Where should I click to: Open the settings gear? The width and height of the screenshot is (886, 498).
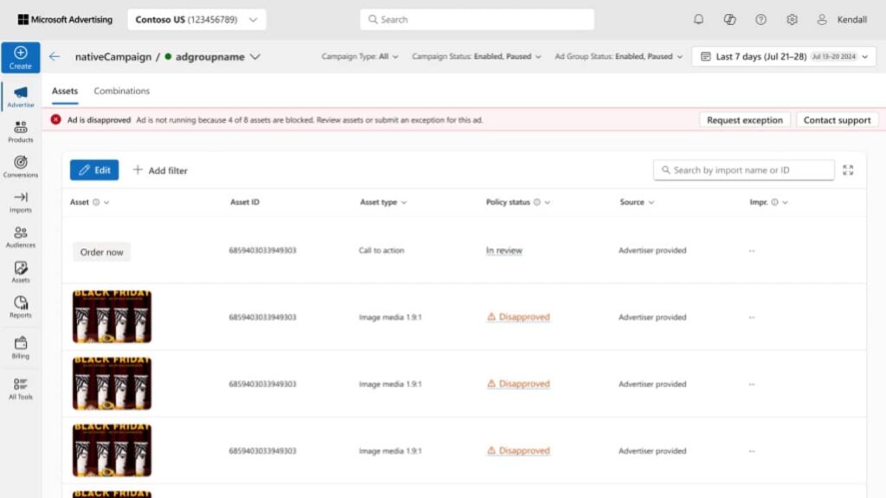[x=791, y=19]
